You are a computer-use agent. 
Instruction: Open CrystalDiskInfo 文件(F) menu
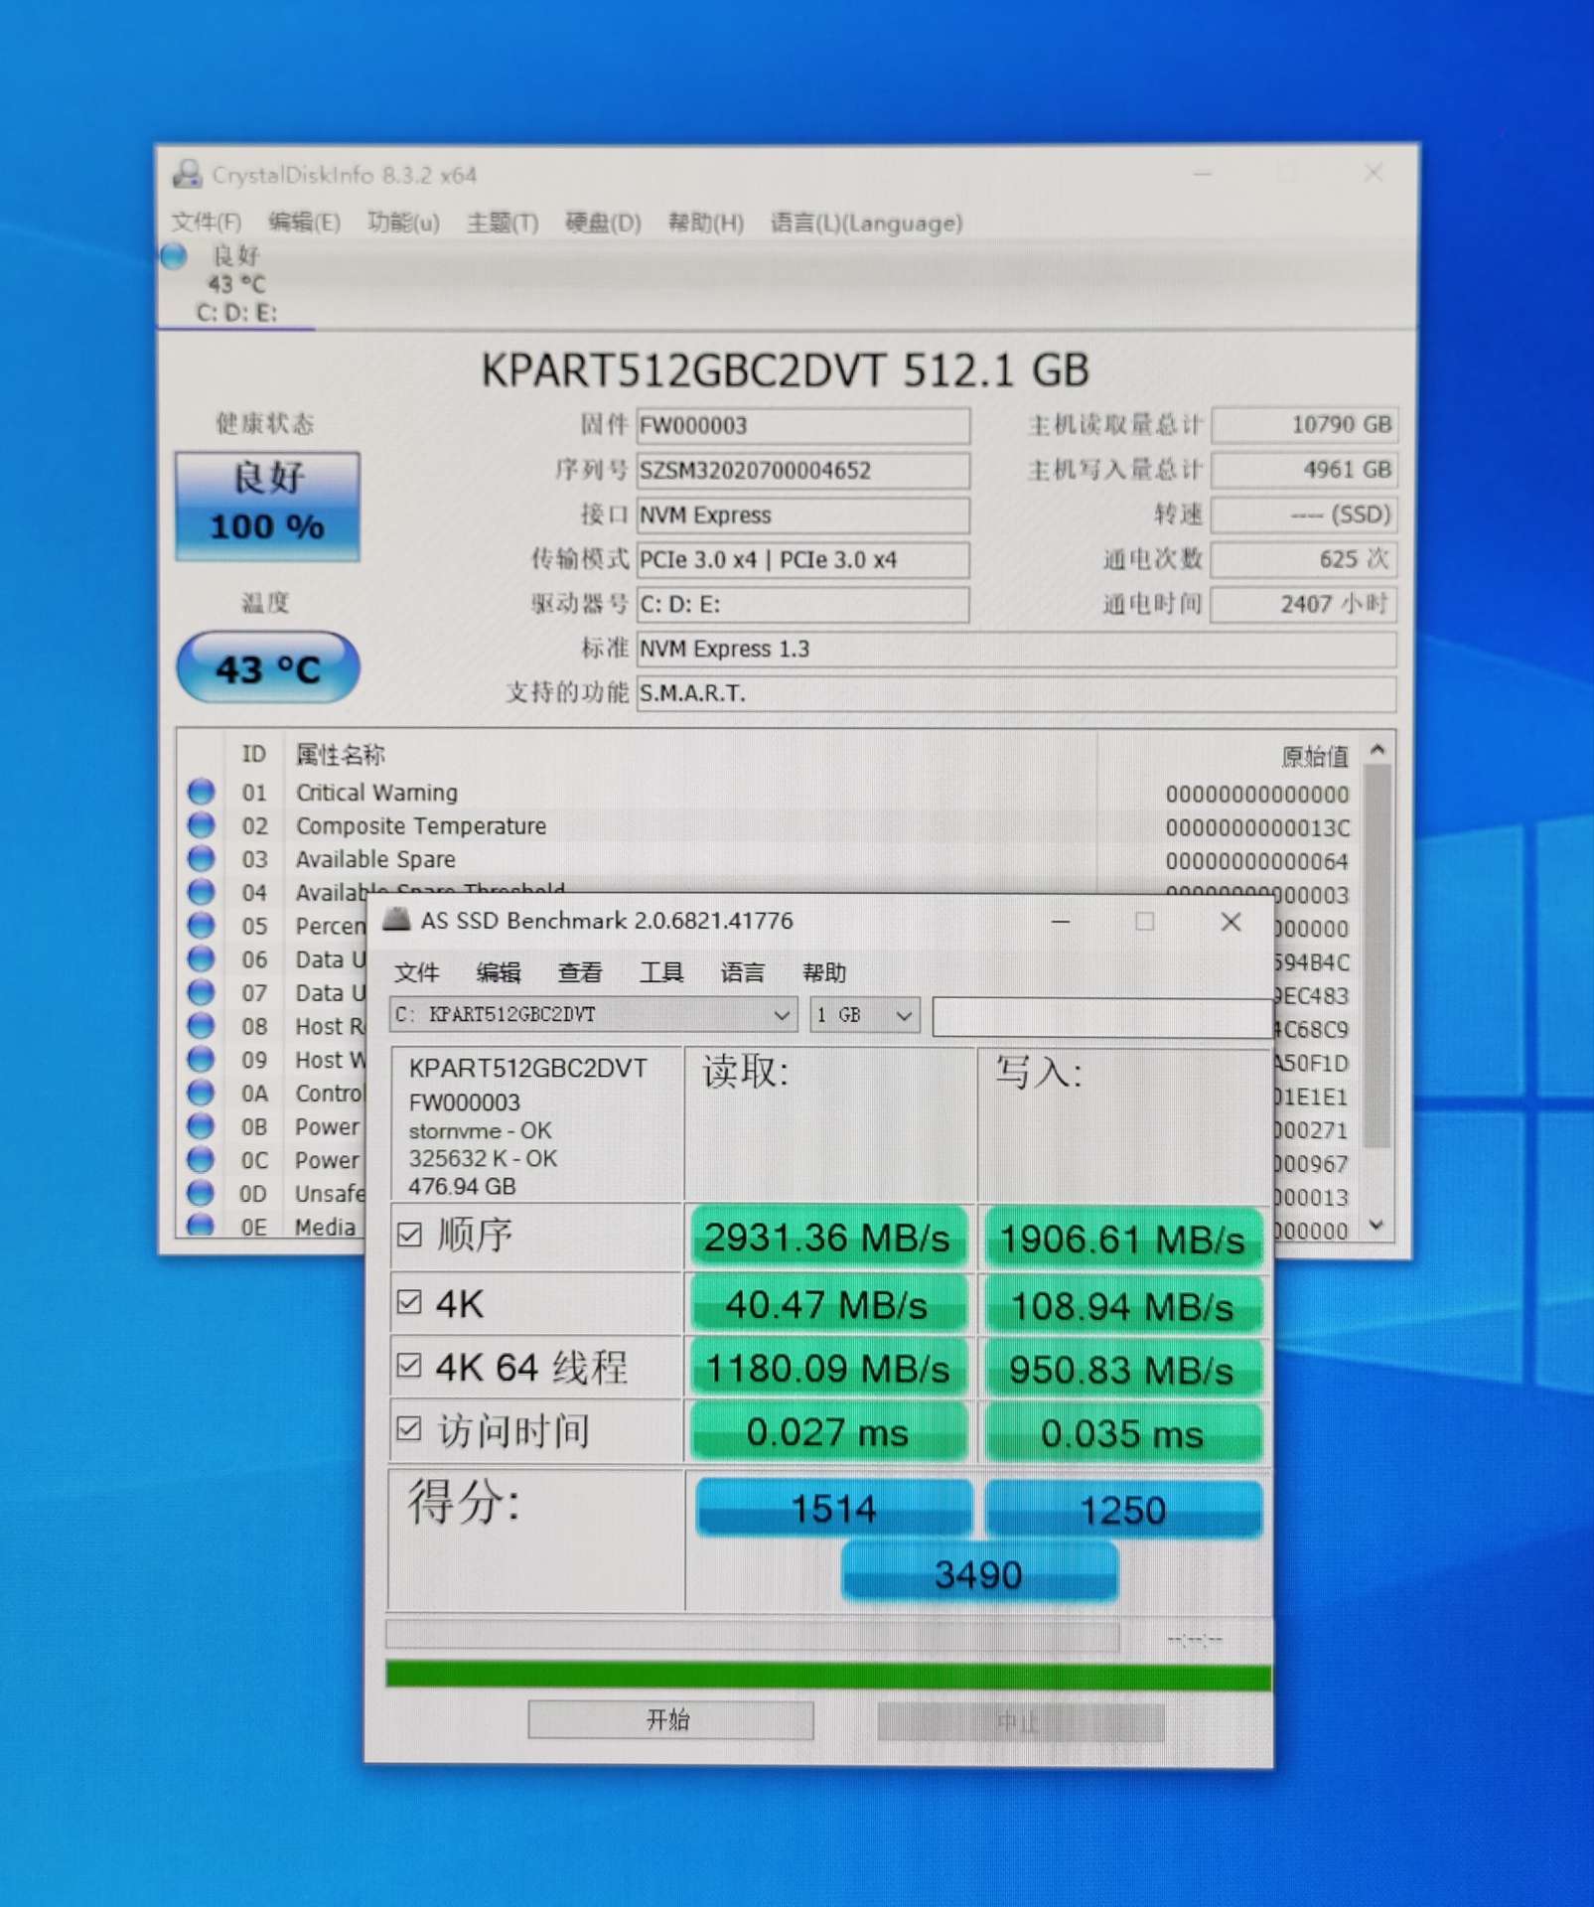coord(206,221)
